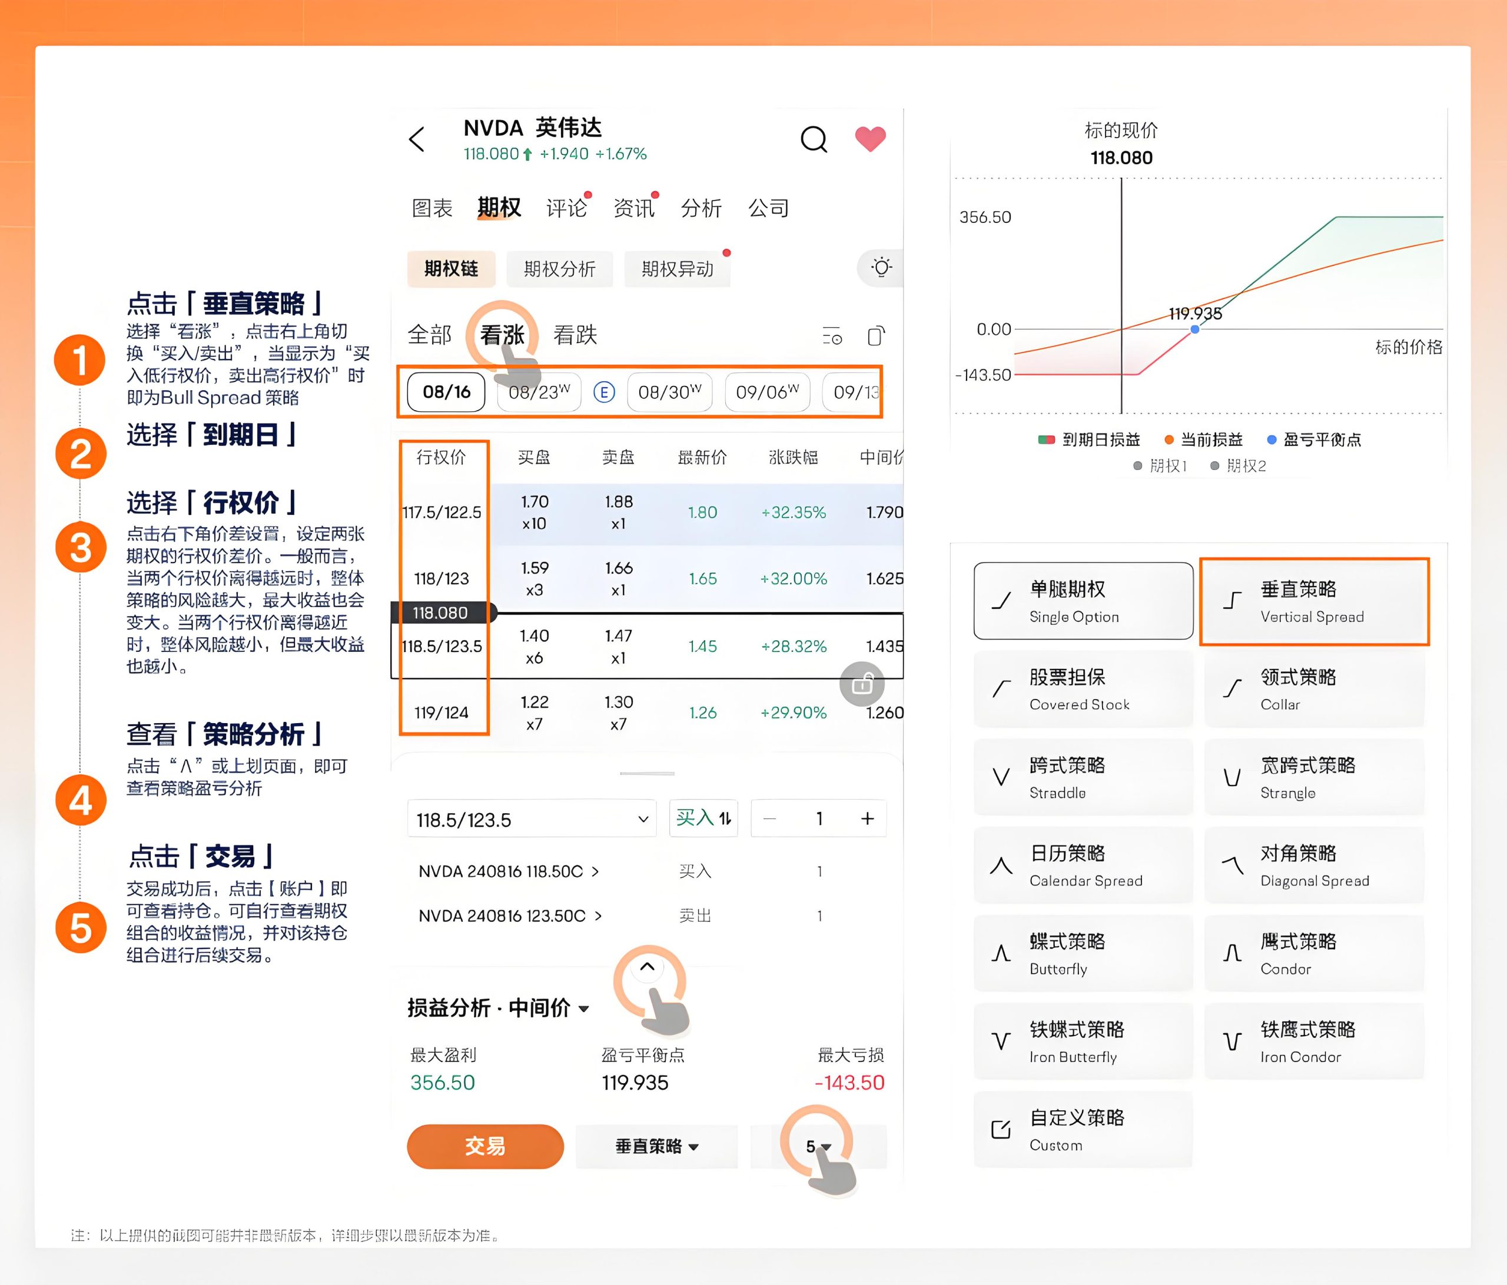Open the option chain list settings icon

[x=832, y=336]
